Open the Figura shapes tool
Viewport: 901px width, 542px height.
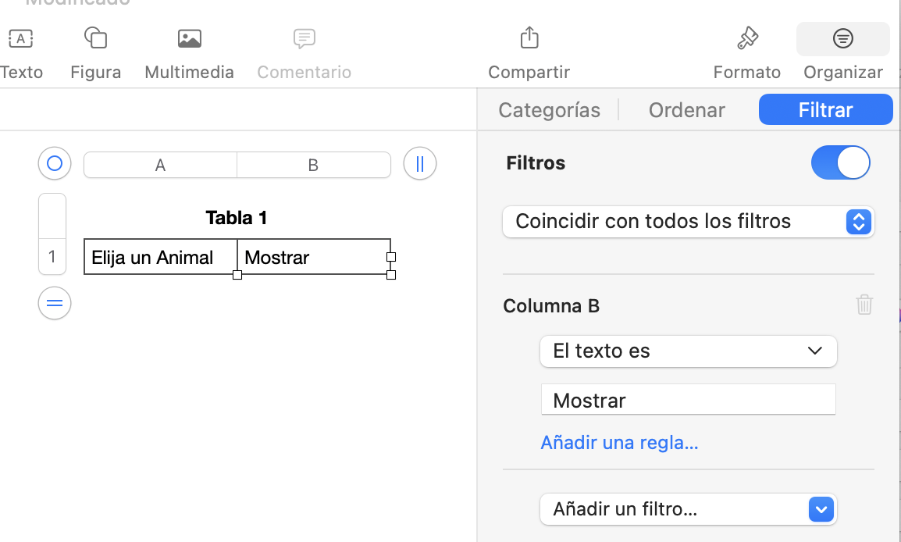[95, 38]
